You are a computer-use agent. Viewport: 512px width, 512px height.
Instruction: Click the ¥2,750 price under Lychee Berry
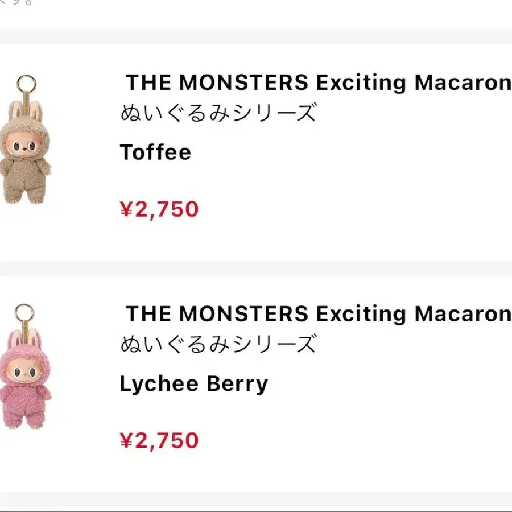tap(159, 441)
